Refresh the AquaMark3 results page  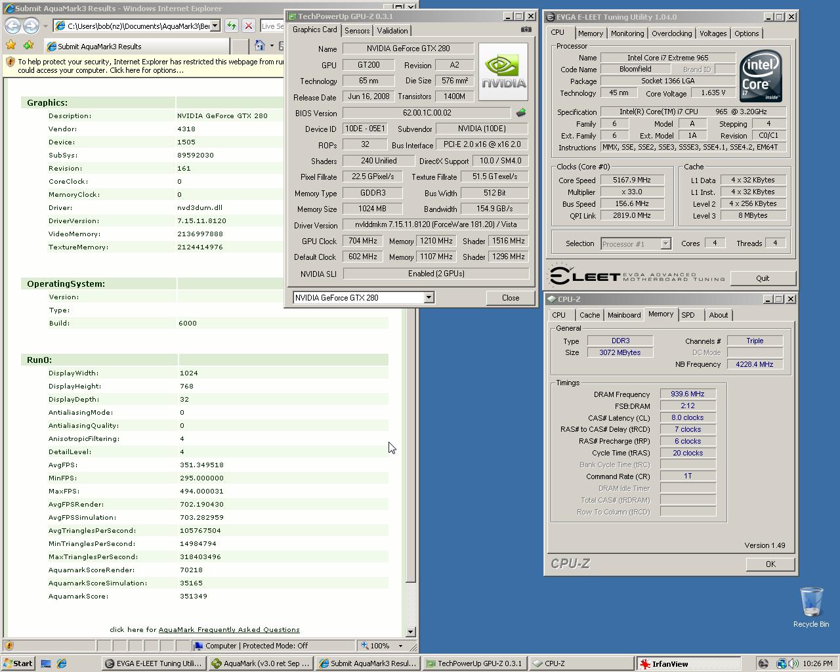(231, 26)
